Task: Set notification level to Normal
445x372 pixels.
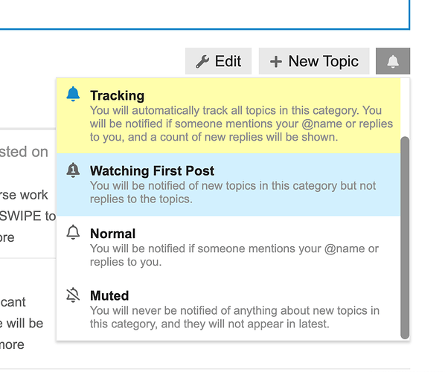Action: (x=228, y=247)
